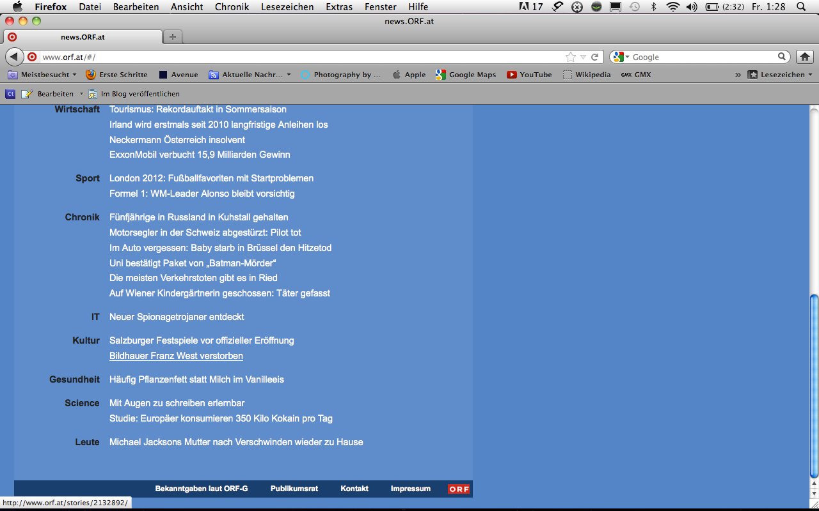Click the reload page icon
This screenshot has width=819, height=511.
594,57
